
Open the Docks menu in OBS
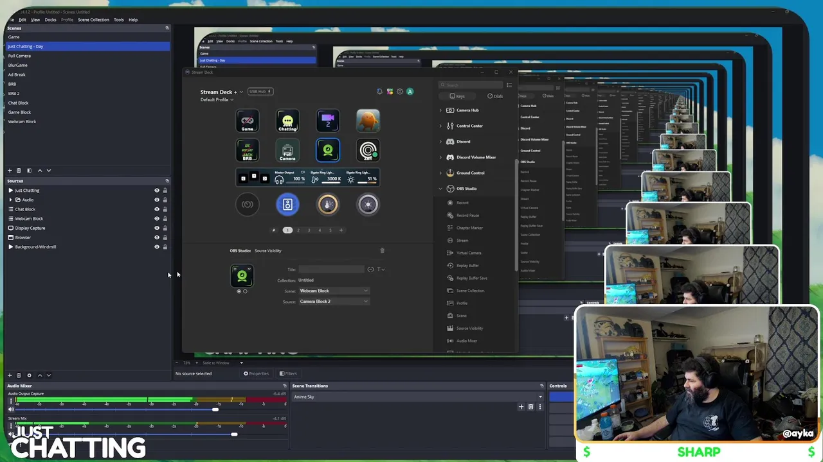tap(50, 20)
